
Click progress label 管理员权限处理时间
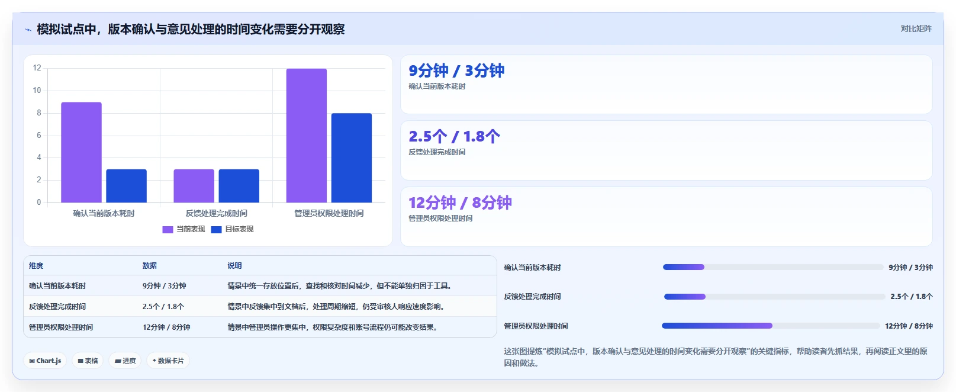[536, 326]
